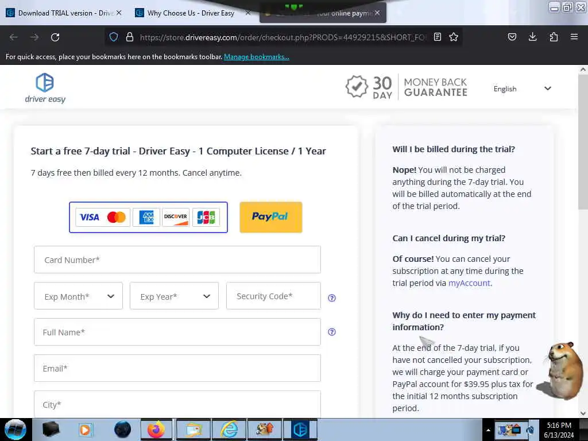Focus the Security Code field
The image size is (588, 441).
(273, 296)
